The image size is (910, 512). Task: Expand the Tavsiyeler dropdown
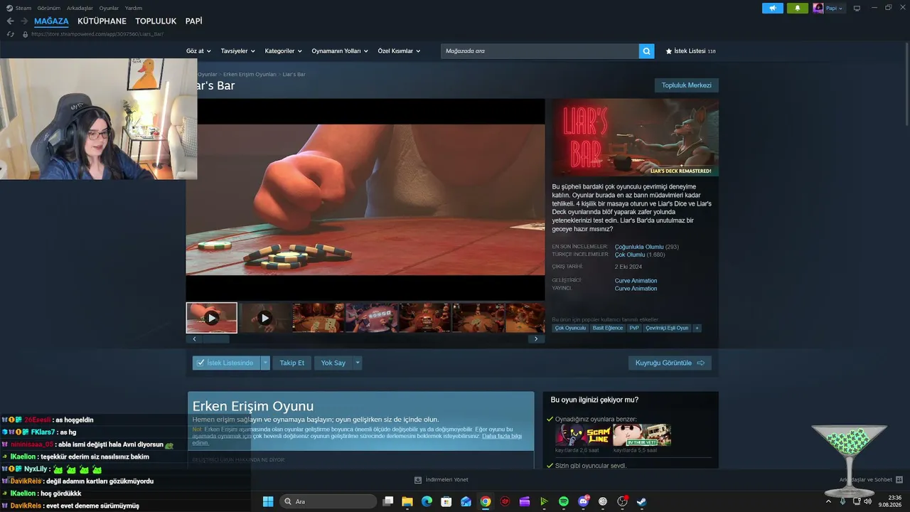point(238,51)
